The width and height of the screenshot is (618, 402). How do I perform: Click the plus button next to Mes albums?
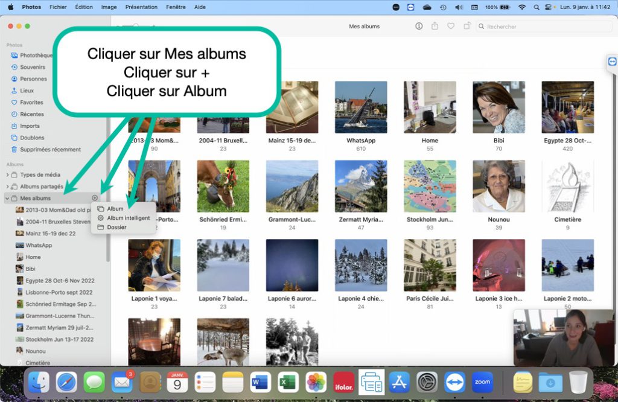click(x=95, y=198)
